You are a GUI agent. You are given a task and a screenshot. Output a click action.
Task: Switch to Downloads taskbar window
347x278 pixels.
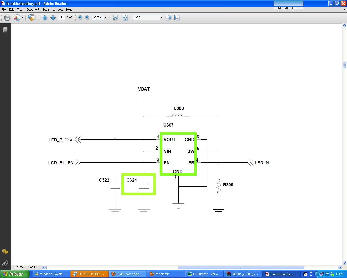[x=166, y=274]
